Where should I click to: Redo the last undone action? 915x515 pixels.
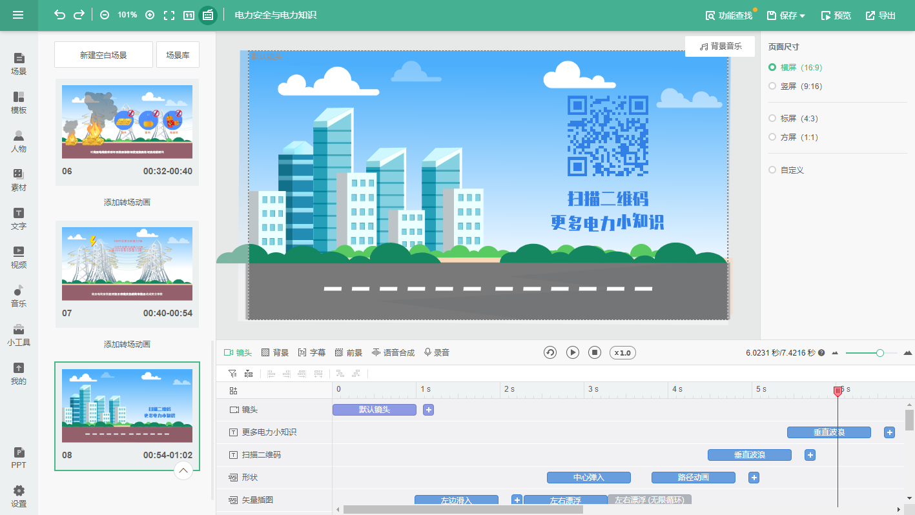pos(79,15)
